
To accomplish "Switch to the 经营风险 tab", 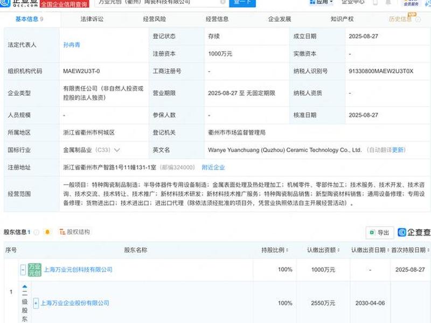I will pos(155,19).
